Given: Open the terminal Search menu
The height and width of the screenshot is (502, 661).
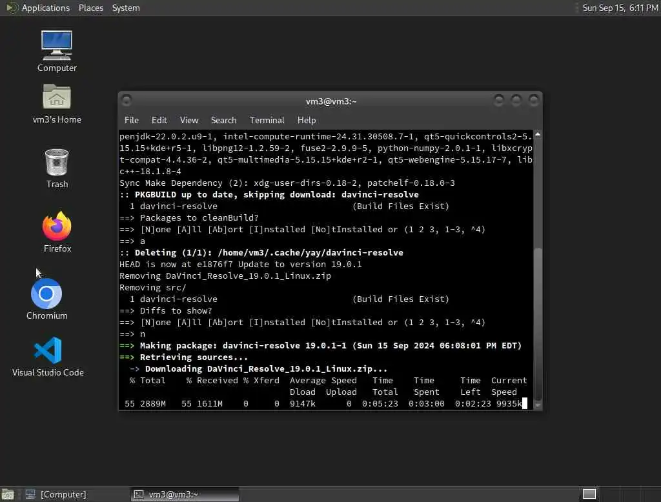Looking at the screenshot, I should tap(223, 120).
